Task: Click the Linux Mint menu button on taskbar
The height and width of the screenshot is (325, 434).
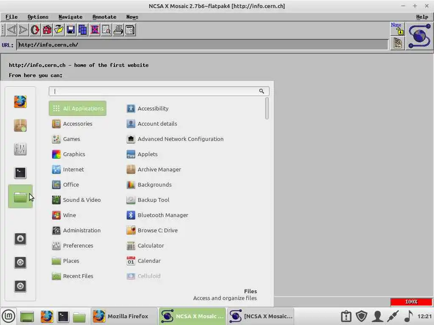Action: (x=8, y=316)
